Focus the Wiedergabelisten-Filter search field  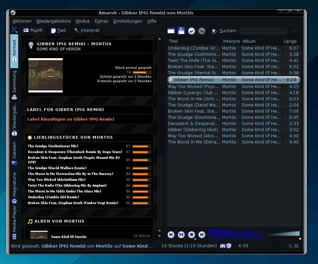click(x=263, y=31)
